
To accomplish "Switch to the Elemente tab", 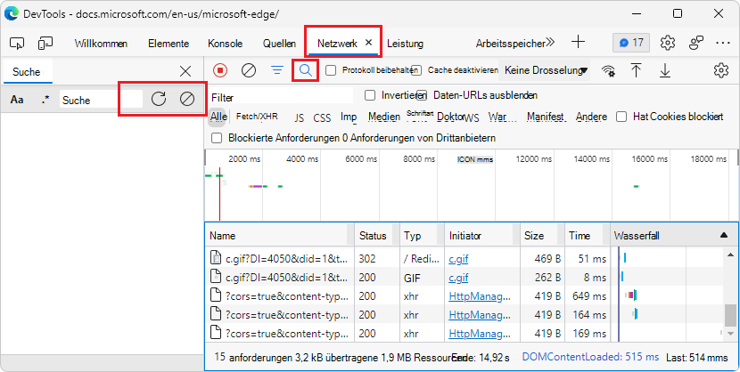I will point(169,44).
